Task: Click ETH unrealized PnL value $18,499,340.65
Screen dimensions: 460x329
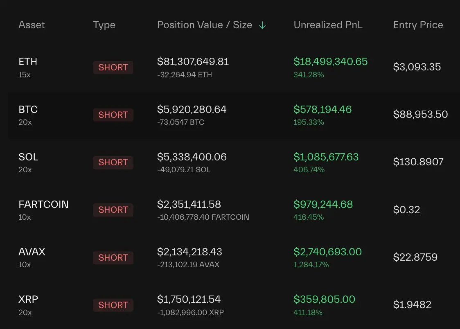Action: (x=330, y=62)
